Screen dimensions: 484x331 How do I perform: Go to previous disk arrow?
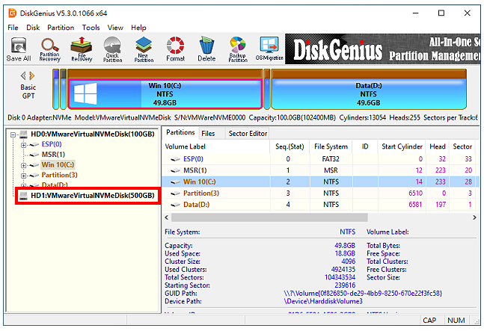point(23,75)
